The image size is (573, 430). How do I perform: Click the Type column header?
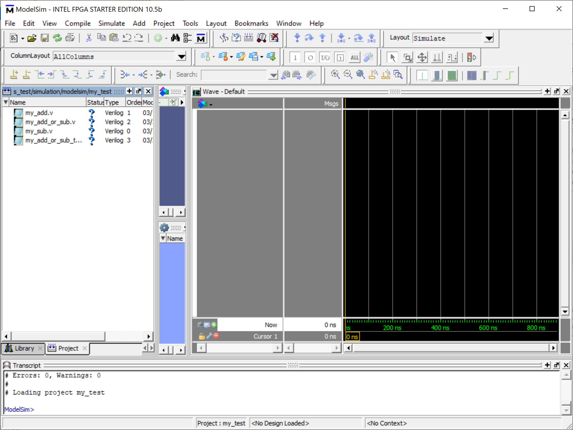[x=114, y=103]
